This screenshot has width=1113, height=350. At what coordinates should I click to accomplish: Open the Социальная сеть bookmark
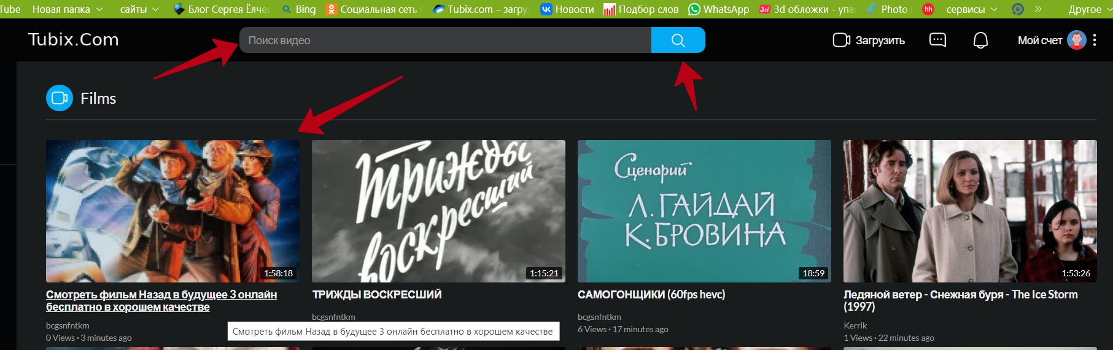click(x=373, y=9)
